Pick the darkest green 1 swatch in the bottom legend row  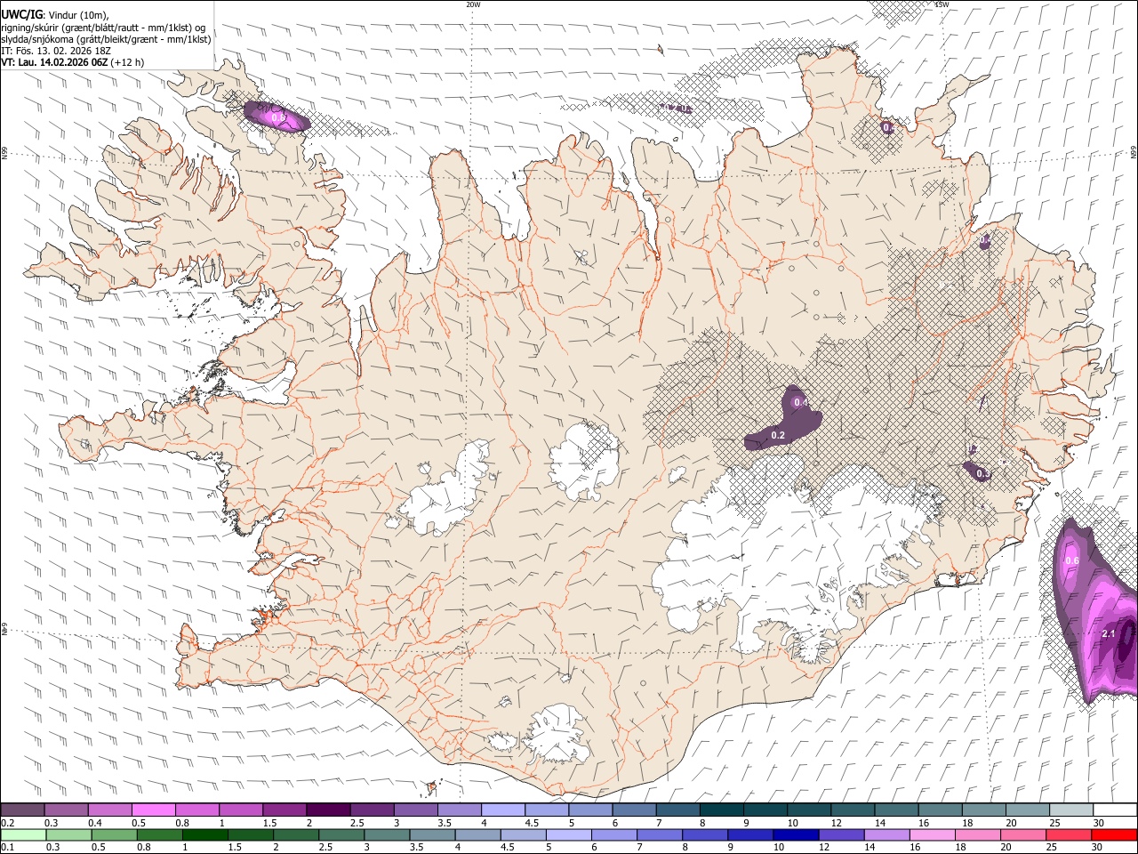pos(204,834)
